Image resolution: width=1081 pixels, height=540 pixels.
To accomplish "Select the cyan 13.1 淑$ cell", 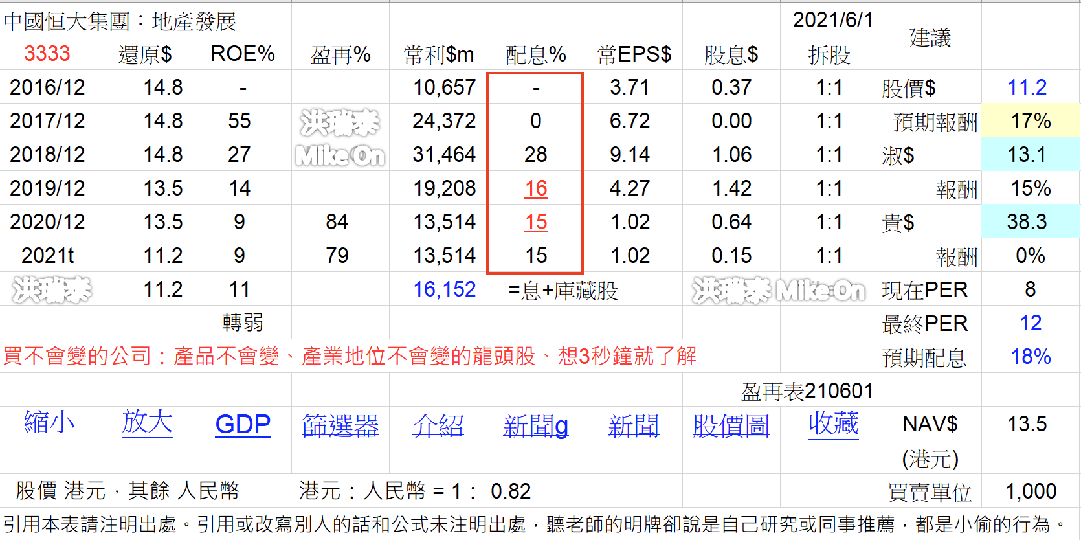I will 1031,154.
